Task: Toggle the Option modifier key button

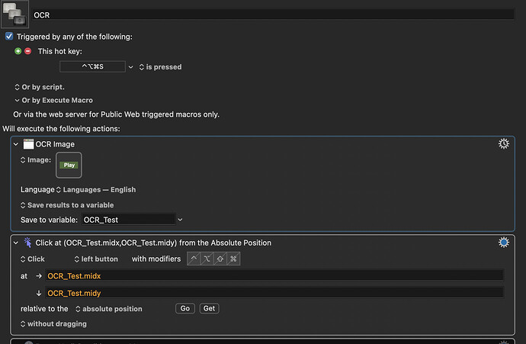Action: pyautogui.click(x=207, y=259)
